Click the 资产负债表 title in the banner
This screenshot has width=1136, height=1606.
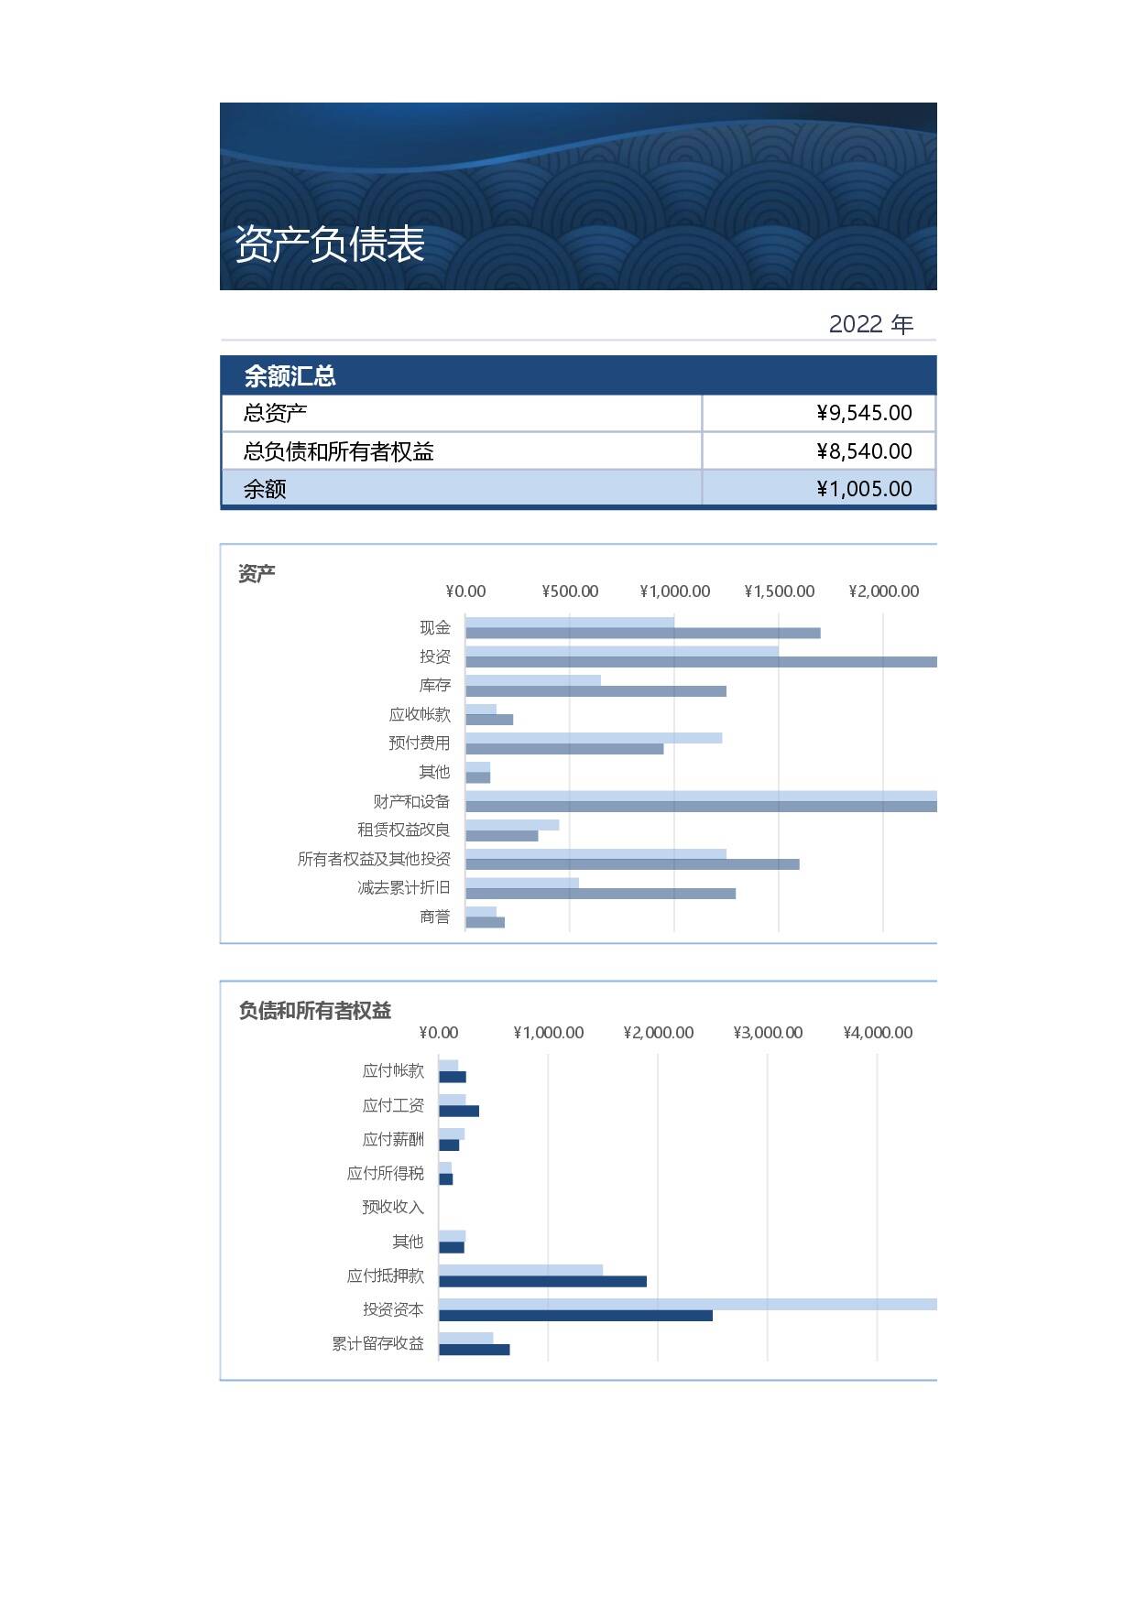330,244
